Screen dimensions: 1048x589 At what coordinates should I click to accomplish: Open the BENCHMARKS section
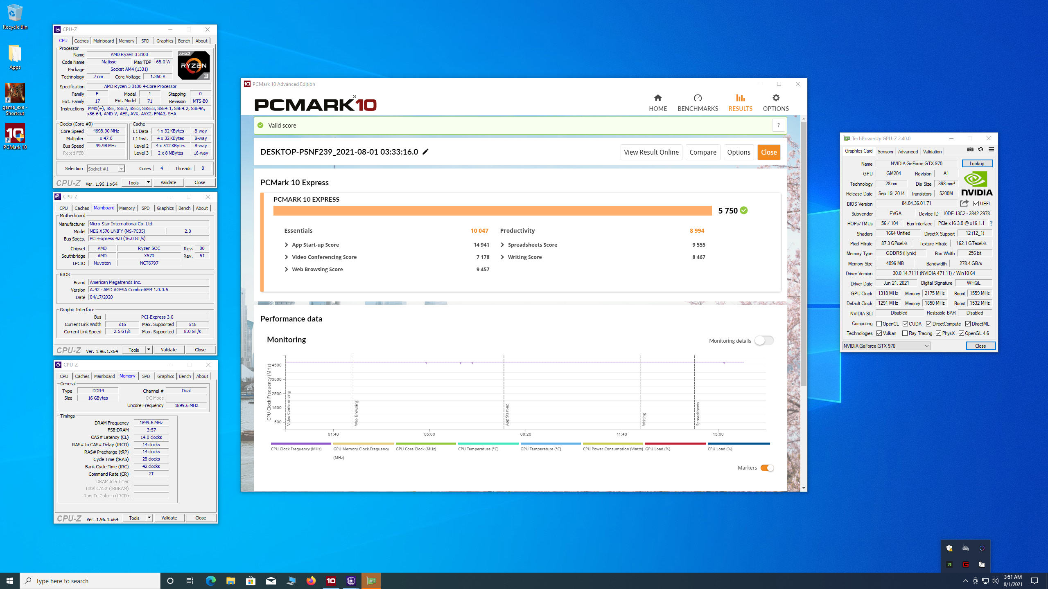tap(698, 103)
